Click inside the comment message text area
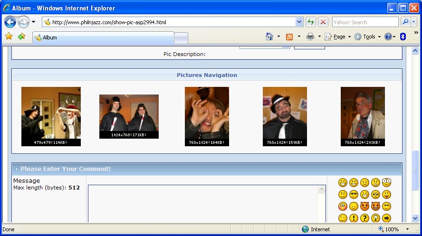This screenshot has height=236, width=422. pyautogui.click(x=203, y=203)
